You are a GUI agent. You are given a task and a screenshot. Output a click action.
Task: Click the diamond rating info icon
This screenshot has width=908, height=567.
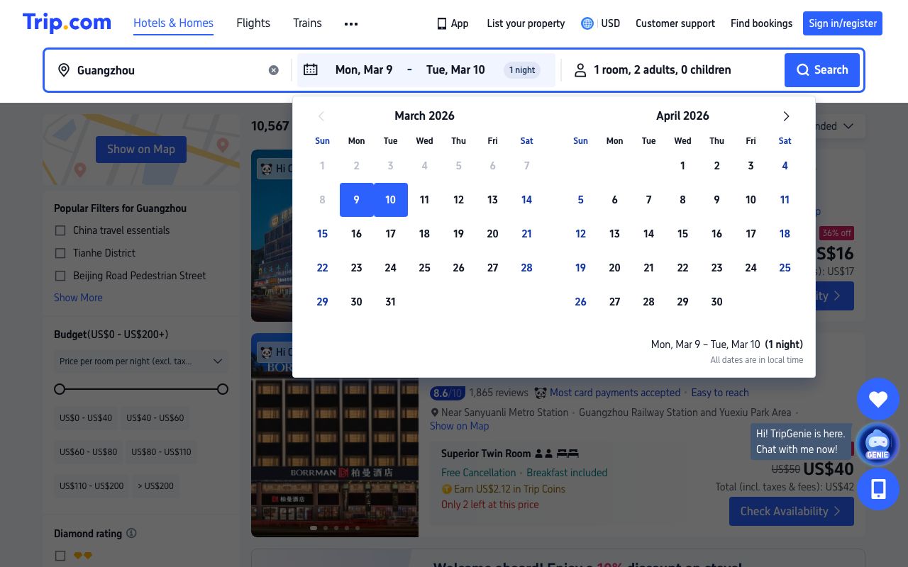[x=131, y=533]
